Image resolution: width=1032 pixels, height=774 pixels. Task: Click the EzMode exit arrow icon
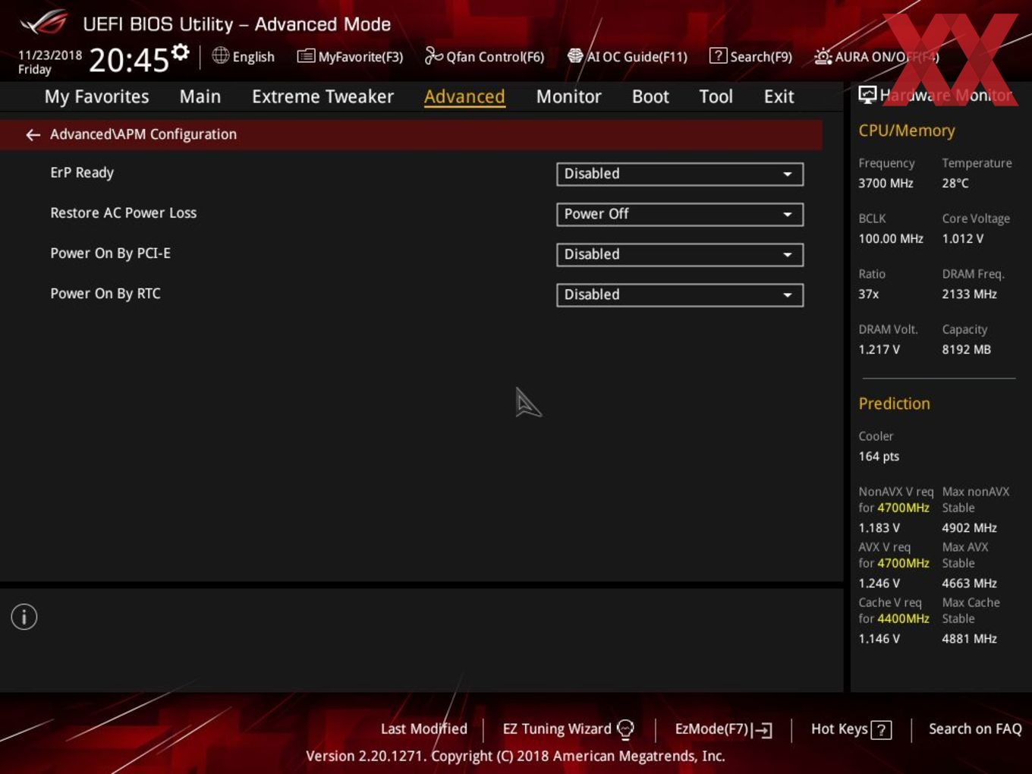[x=762, y=730]
